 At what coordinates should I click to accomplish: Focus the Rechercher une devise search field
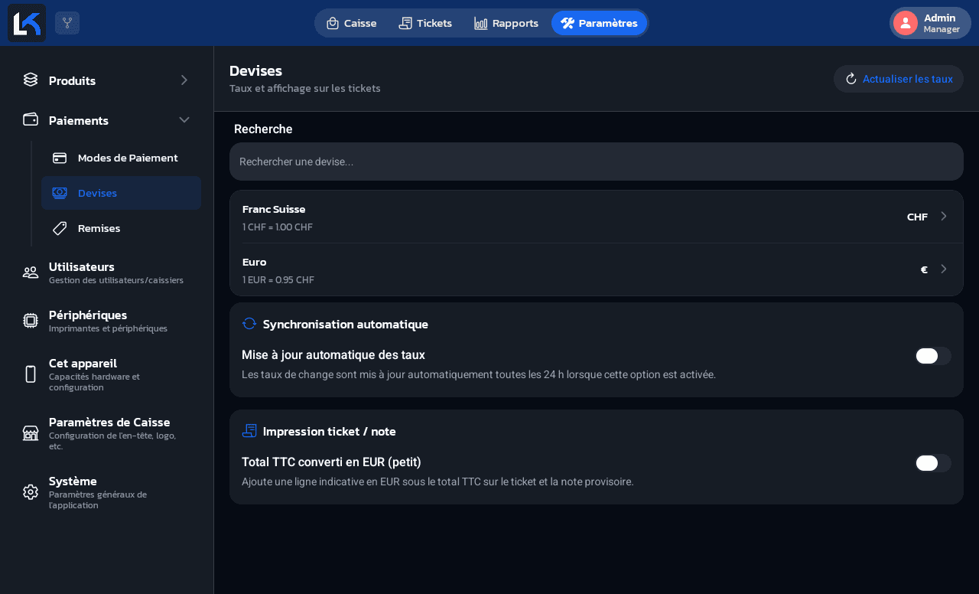(597, 162)
